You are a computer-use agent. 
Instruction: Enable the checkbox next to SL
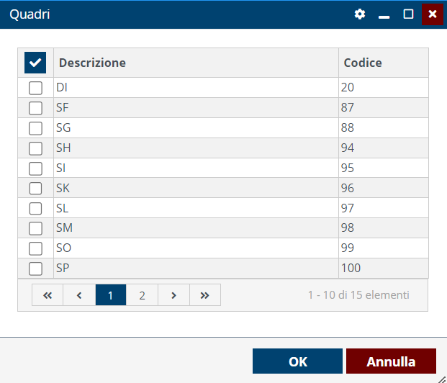(35, 208)
